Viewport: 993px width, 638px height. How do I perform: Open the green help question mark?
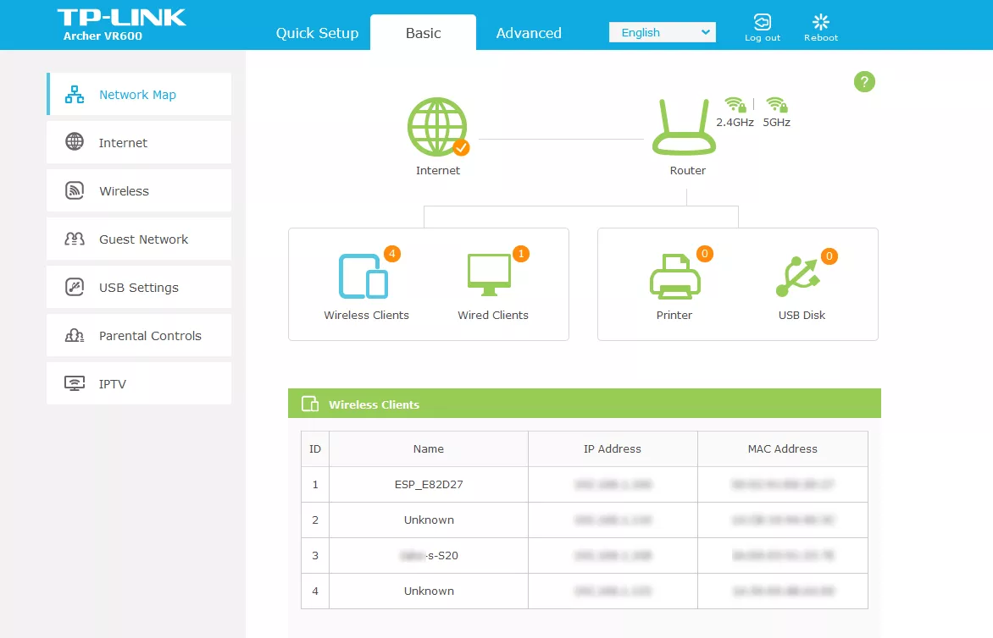tap(864, 81)
